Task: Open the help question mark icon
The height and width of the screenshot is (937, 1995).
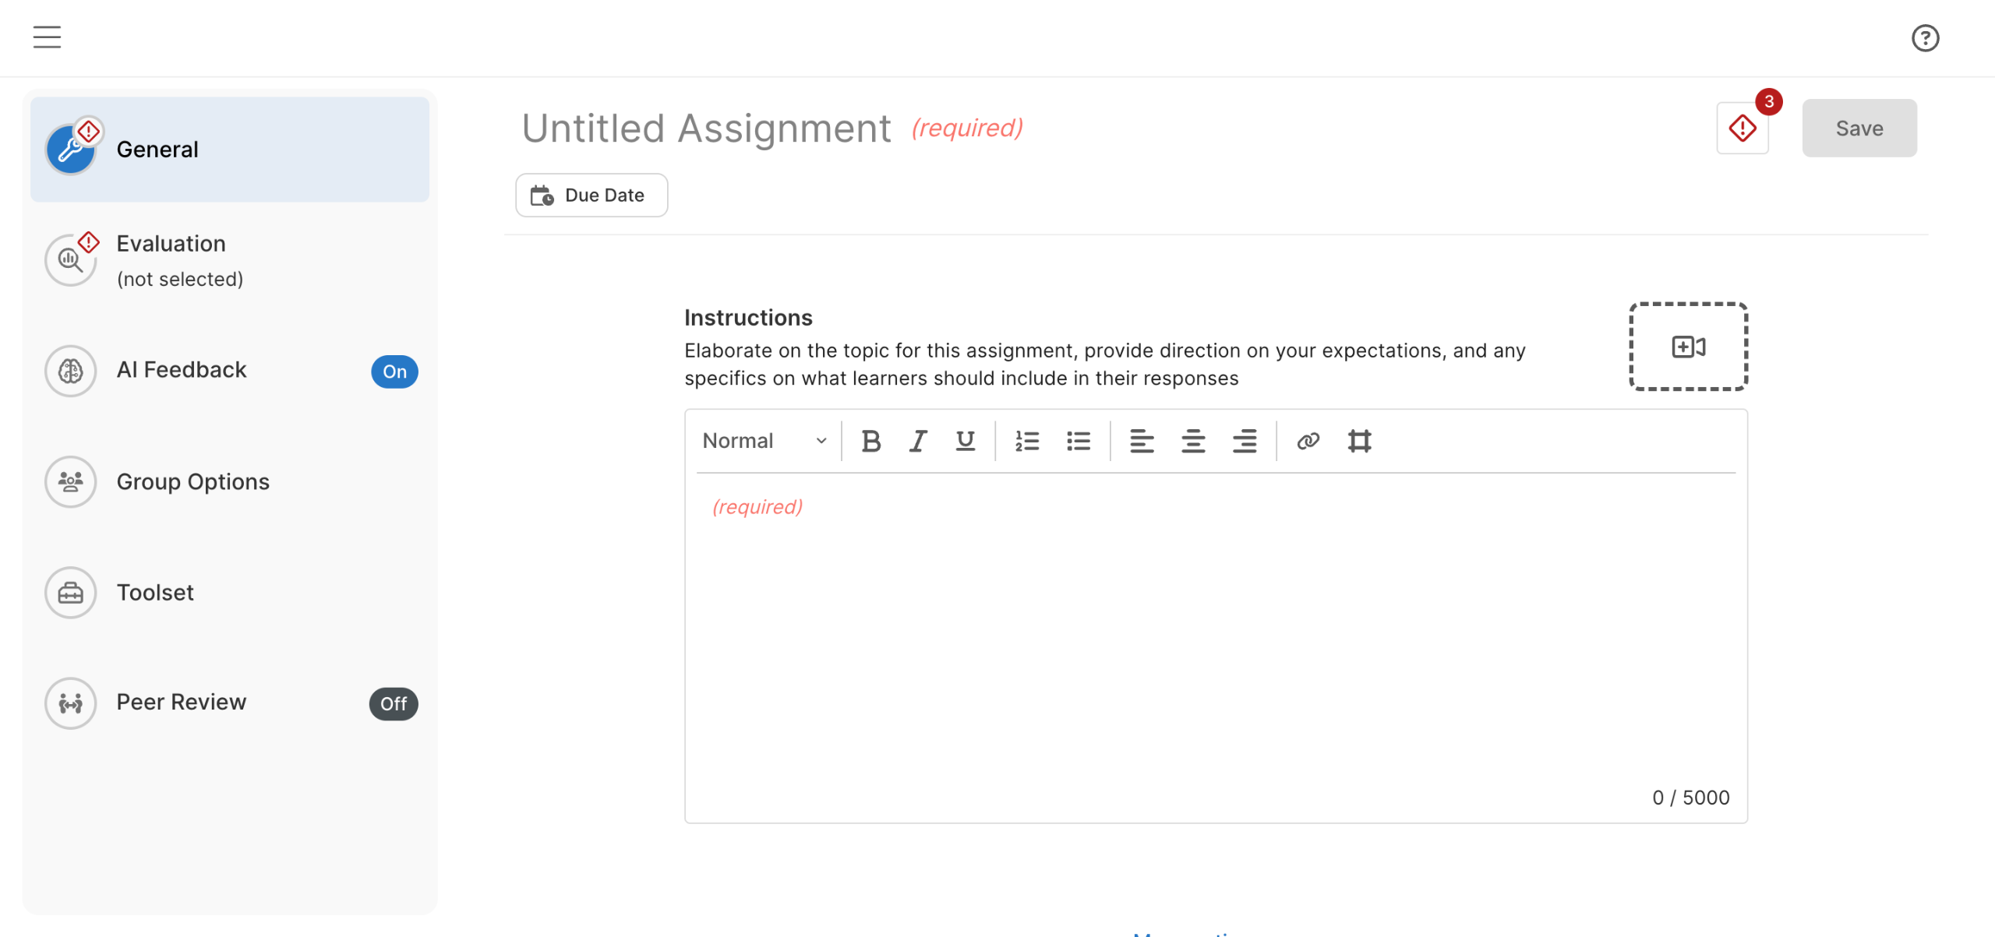Action: coord(1925,38)
